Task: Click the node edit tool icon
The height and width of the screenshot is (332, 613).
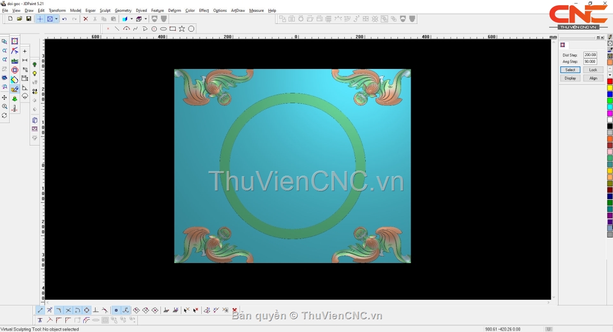Action: 15,51
